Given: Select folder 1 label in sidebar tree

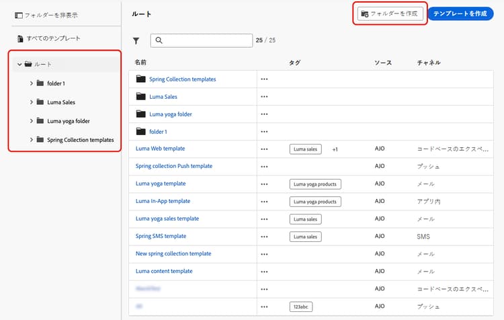Looking at the screenshot, I should click(56, 83).
